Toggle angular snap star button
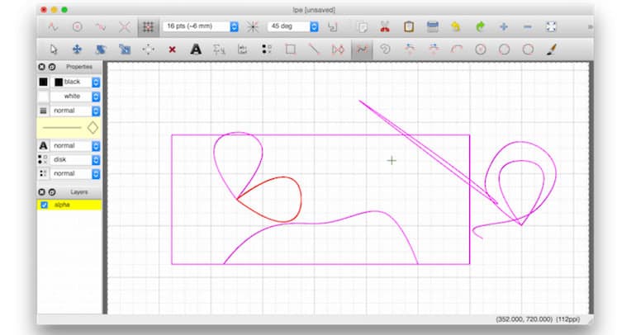The height and width of the screenshot is (335, 636). tap(254, 26)
